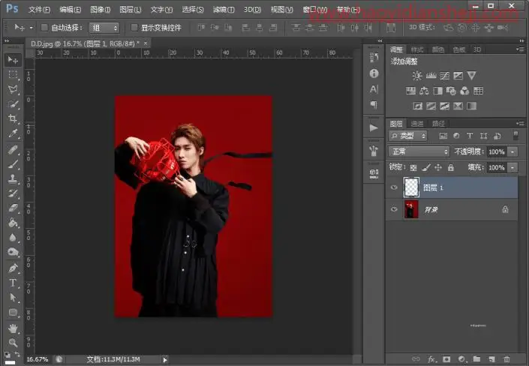Viewport: 529px width, 366px height.
Task: Select the Rectangular Marquee tool
Action: point(13,74)
